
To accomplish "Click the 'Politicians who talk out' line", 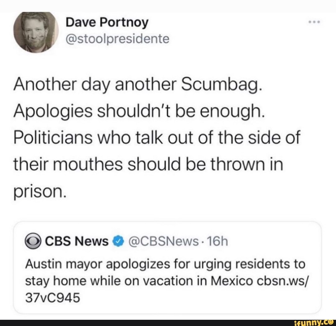I will pos(156,138).
